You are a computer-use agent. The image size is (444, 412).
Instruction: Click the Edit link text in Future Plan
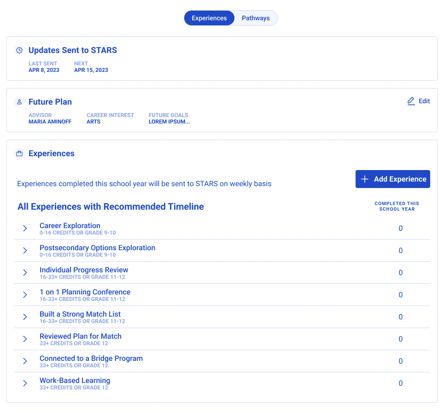[x=424, y=101]
